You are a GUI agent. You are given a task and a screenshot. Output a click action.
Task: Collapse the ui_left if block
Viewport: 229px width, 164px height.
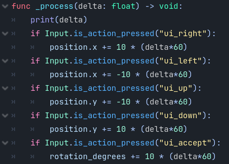(5, 61)
